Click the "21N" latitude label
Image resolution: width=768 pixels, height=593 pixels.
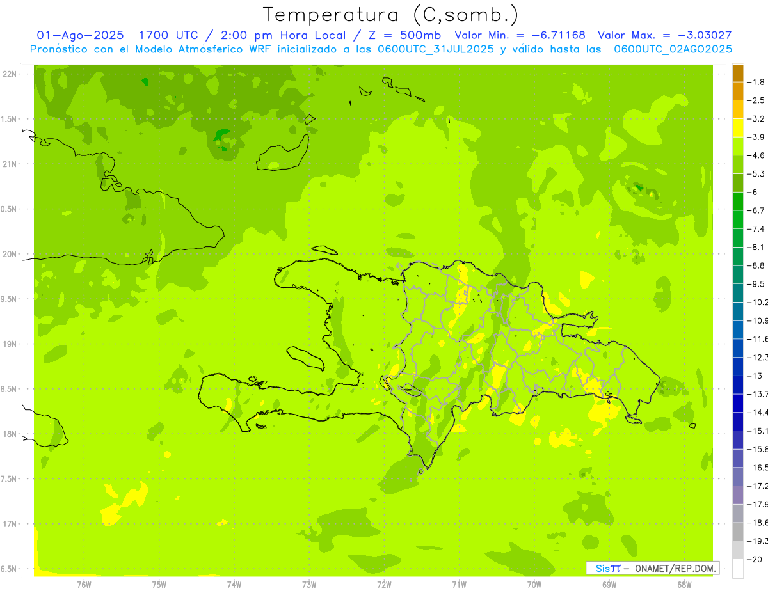tap(10, 164)
